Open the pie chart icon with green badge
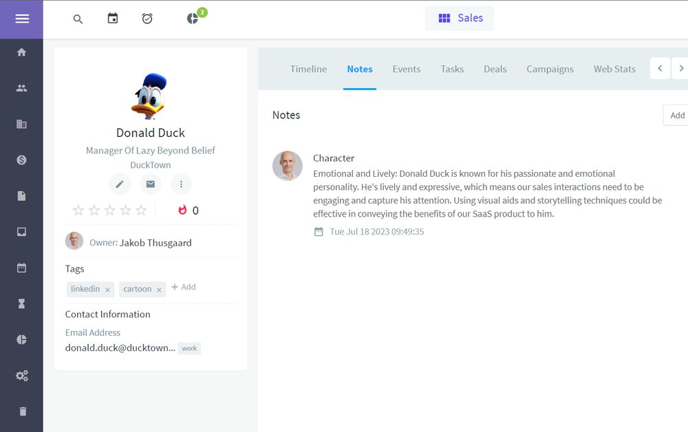This screenshot has width=688, height=432. (x=193, y=19)
